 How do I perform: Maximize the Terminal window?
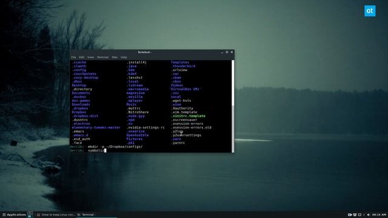pyautogui.click(x=227, y=52)
